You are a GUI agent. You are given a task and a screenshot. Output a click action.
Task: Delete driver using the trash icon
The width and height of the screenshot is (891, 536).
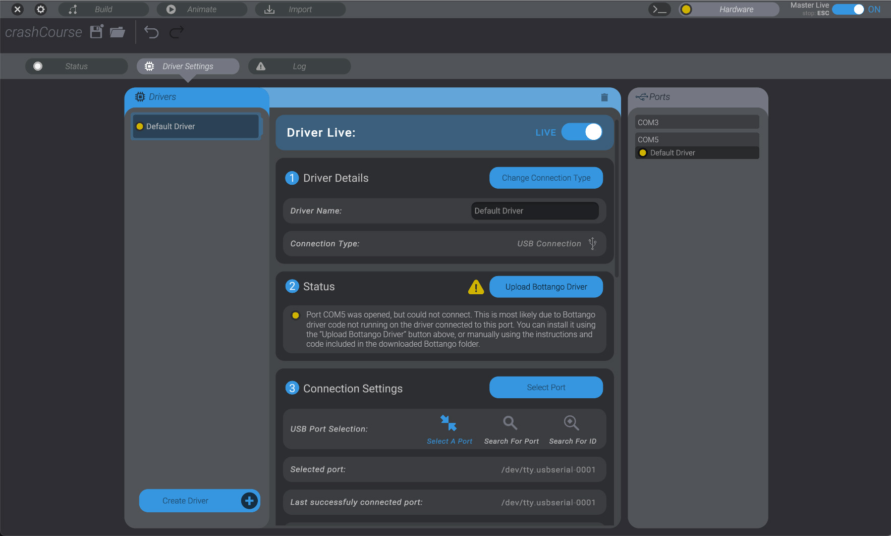(x=604, y=97)
